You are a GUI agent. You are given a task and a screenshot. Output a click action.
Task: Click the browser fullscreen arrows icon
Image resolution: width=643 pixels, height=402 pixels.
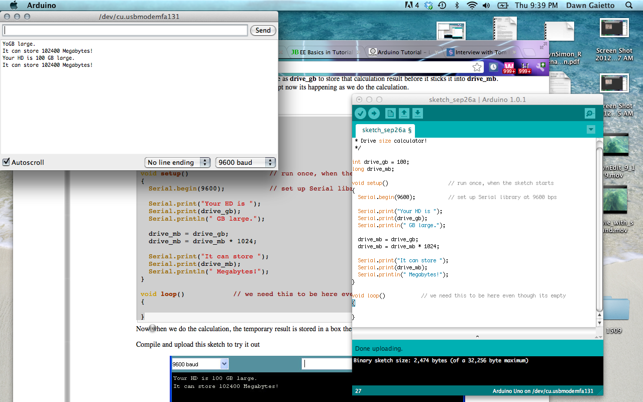pos(543,46)
